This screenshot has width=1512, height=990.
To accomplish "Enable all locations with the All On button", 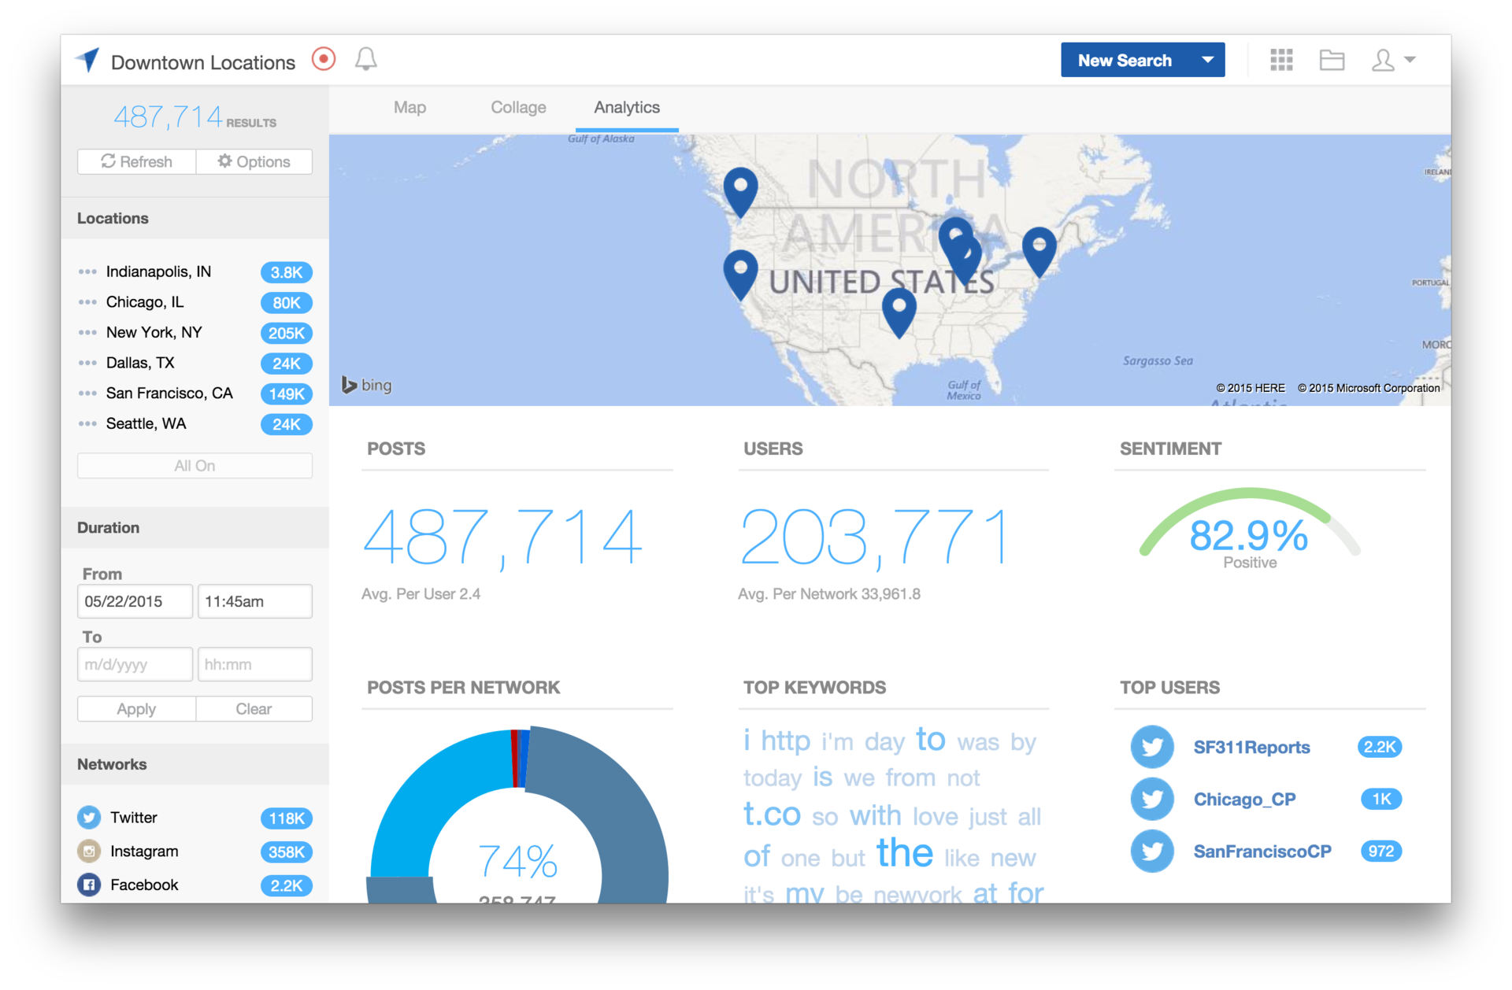I will (x=194, y=465).
